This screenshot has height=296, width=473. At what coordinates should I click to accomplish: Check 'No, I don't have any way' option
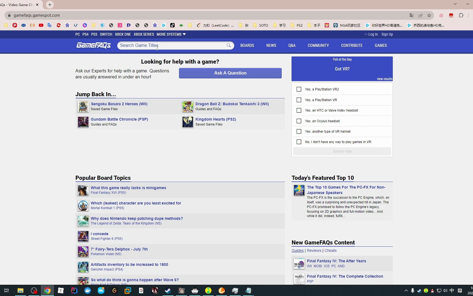point(299,142)
